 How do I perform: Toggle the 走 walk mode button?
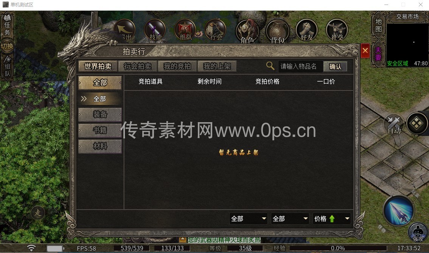(38, 213)
